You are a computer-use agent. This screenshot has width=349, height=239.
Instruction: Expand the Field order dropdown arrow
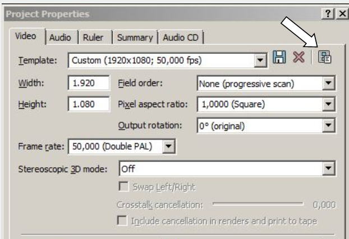coord(329,83)
